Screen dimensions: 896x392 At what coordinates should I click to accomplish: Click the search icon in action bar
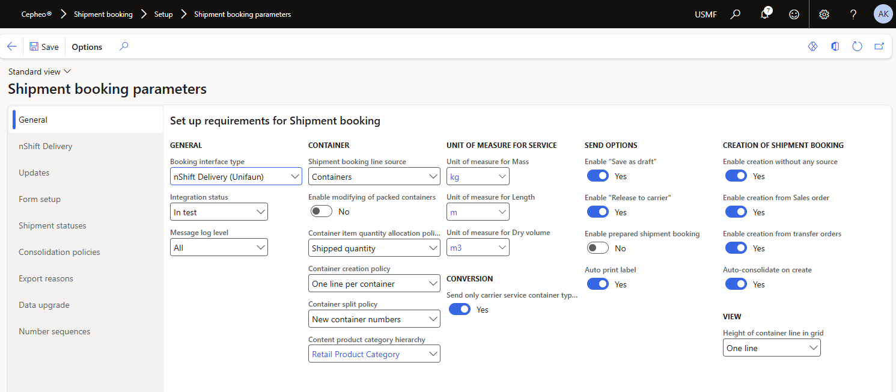124,47
